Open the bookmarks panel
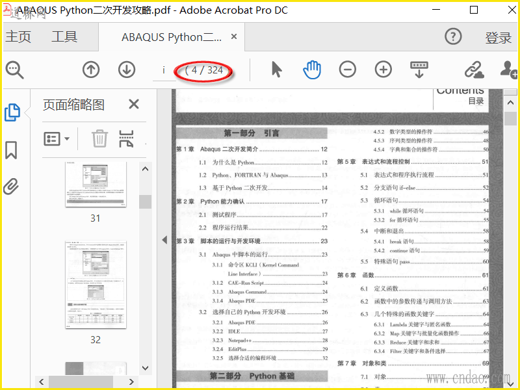 (x=11, y=150)
